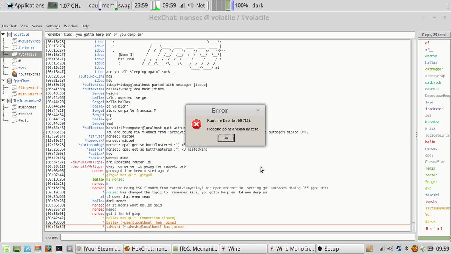Select user frackster in user list

click(434, 109)
